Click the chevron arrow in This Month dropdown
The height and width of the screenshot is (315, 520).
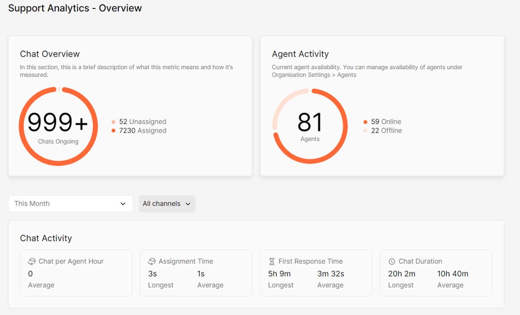[123, 203]
